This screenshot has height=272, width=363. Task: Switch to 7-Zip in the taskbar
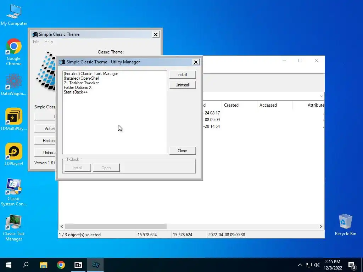coord(78,265)
